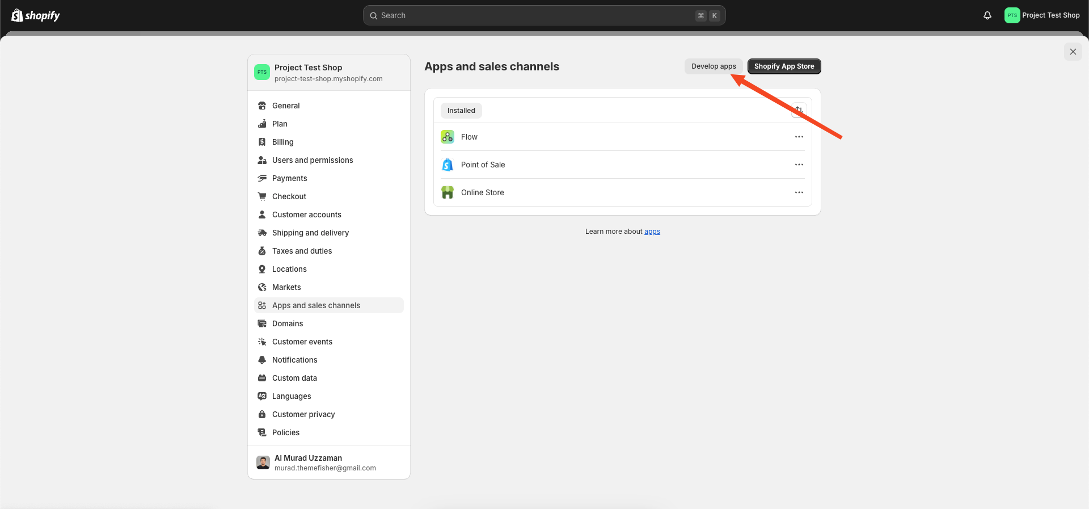This screenshot has height=509, width=1089.
Task: Click the Custom data icon
Action: [x=262, y=378]
